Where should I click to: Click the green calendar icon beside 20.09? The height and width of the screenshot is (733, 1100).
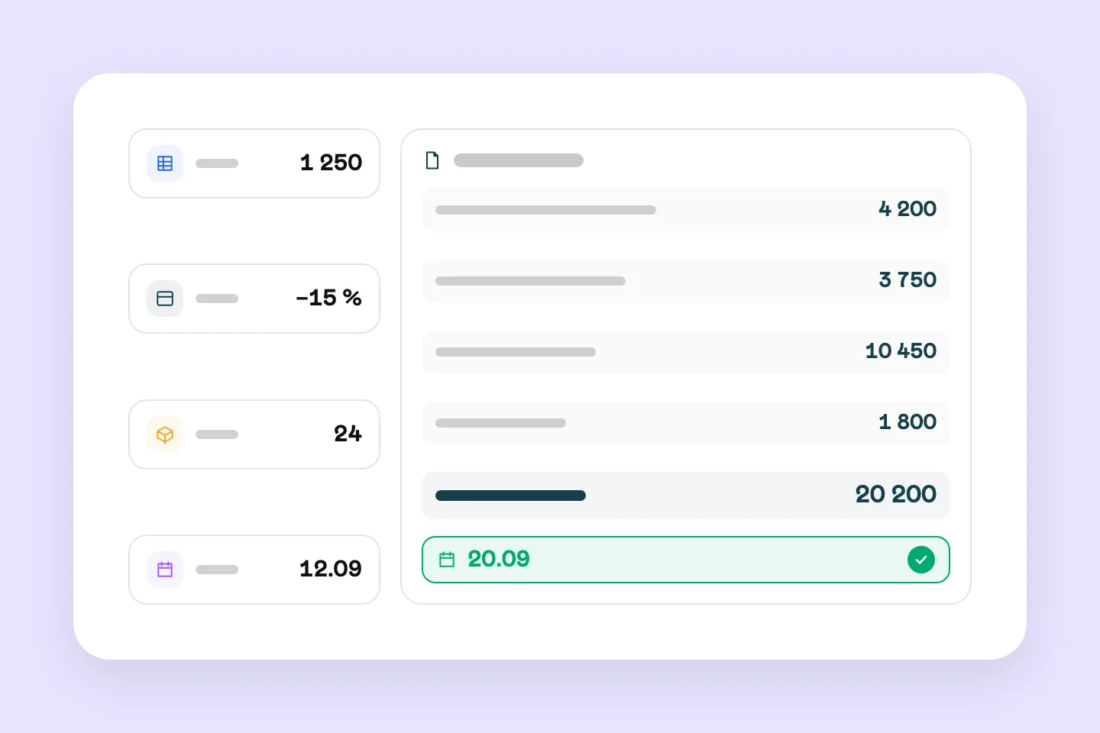point(447,560)
